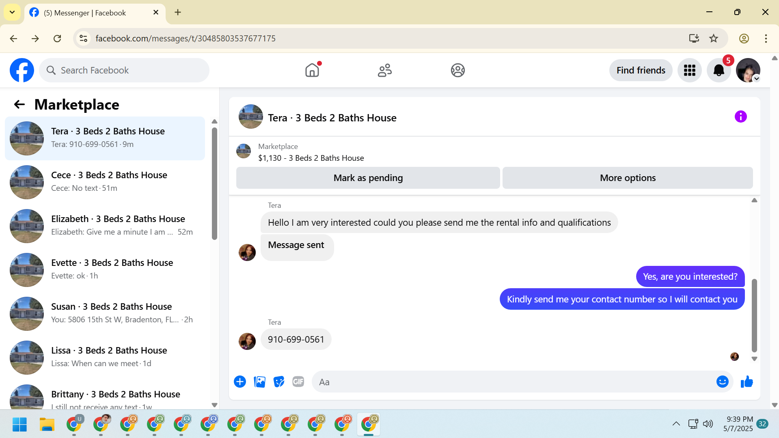Open the Chrome three-dot menu

pyautogui.click(x=766, y=39)
